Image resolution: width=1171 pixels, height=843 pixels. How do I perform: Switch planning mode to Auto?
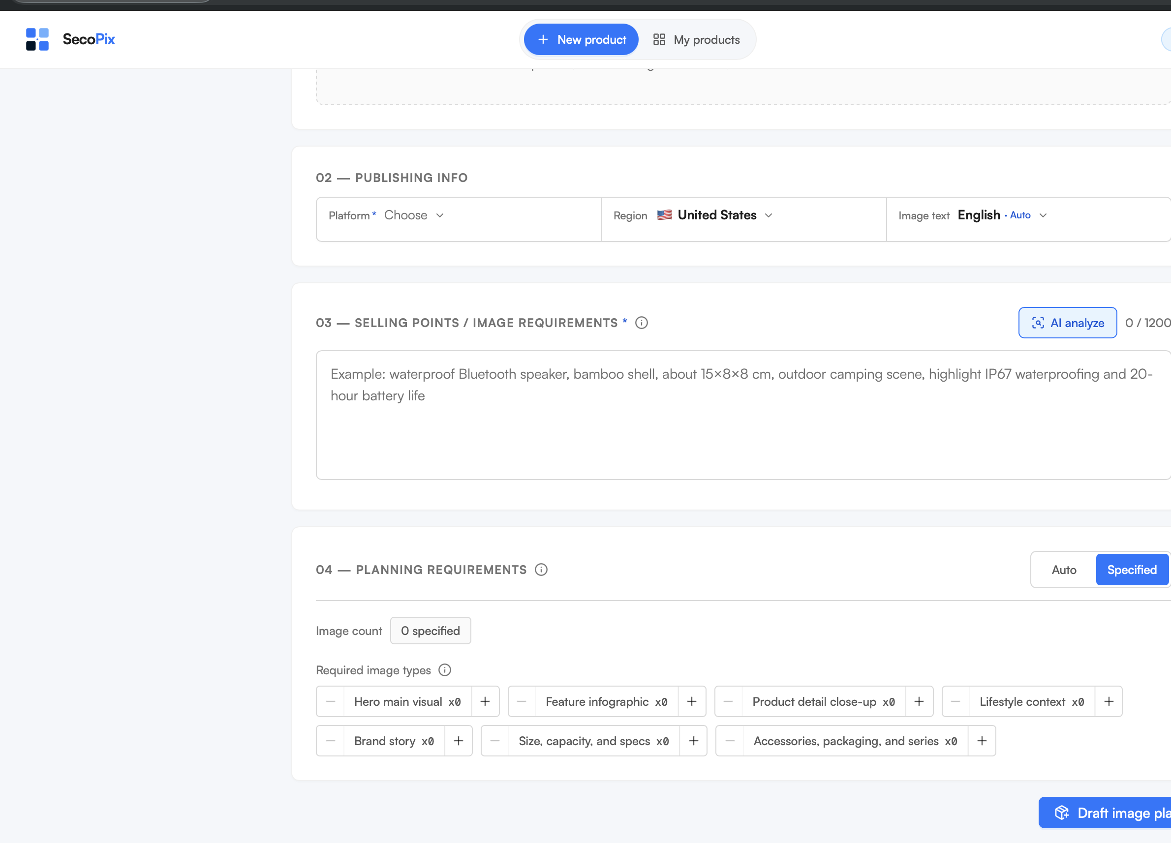pyautogui.click(x=1064, y=570)
